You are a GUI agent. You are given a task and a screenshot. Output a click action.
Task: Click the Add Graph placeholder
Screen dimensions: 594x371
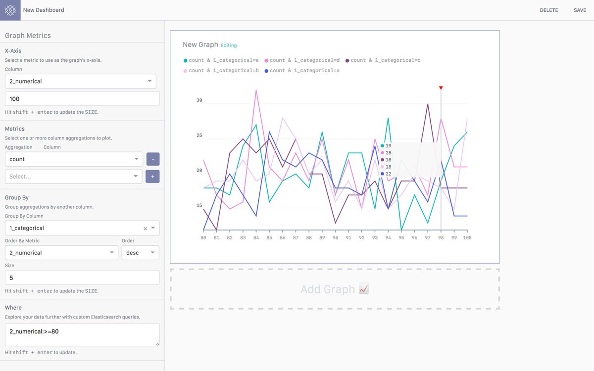click(x=335, y=289)
